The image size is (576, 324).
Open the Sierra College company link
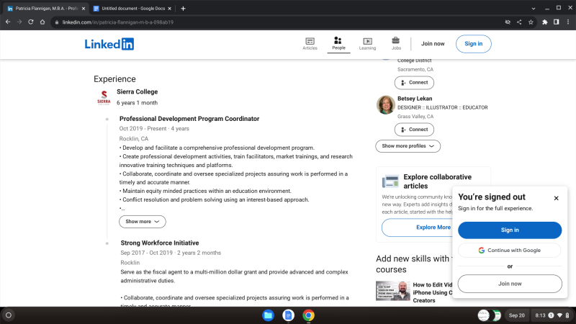point(137,92)
